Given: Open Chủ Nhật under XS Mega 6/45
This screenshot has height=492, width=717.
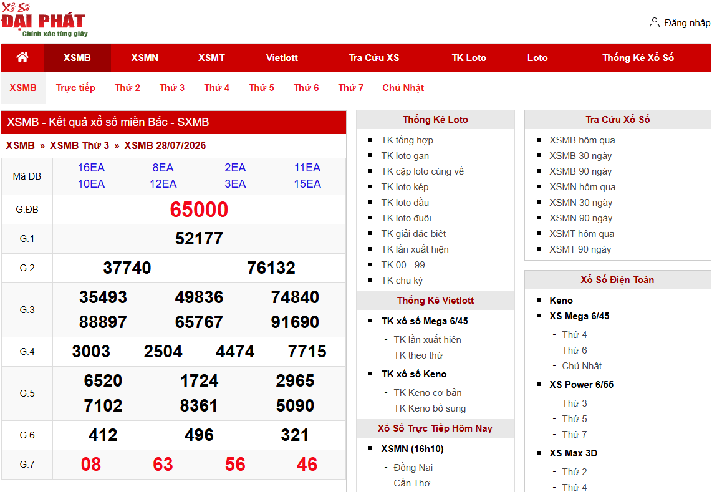Looking at the screenshot, I should pos(582,366).
